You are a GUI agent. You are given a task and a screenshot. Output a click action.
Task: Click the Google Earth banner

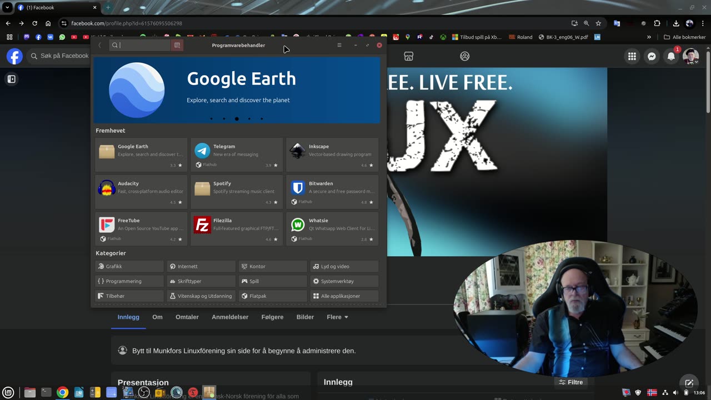(237, 89)
